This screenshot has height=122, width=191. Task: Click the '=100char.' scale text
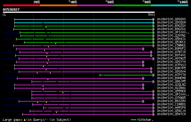145,120
